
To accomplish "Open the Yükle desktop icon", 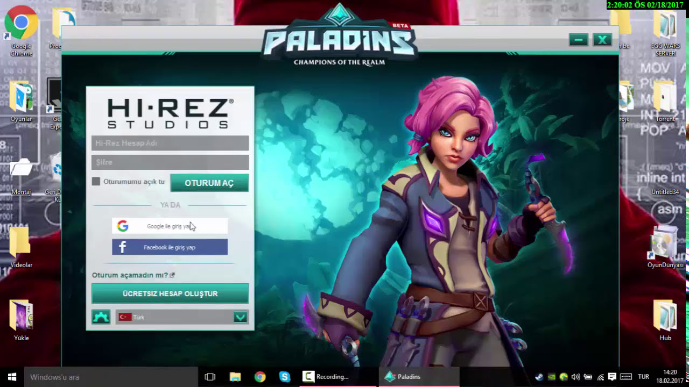I will [x=21, y=320].
